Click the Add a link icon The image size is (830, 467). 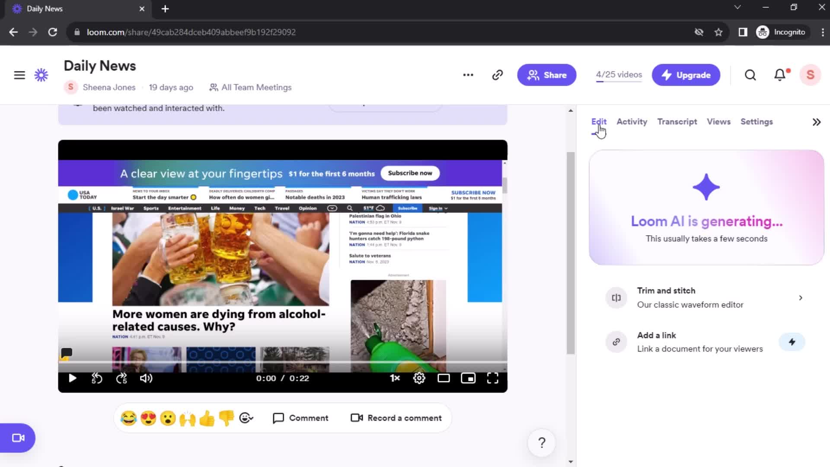(x=616, y=342)
